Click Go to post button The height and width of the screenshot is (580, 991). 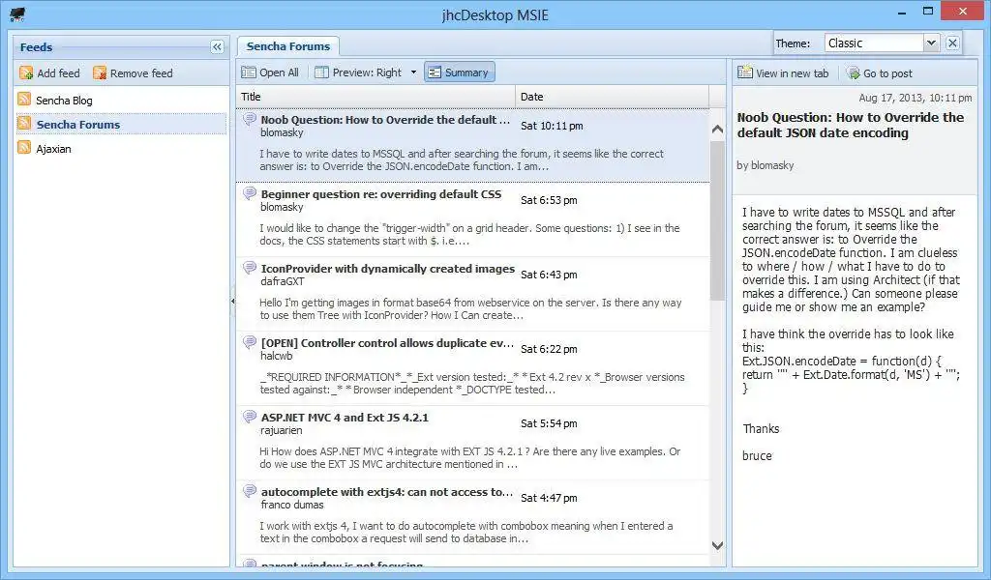pos(880,73)
